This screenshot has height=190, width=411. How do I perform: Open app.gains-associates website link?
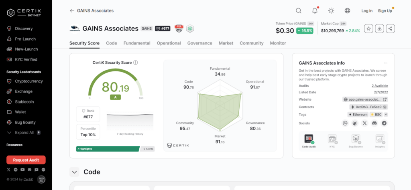coord(365,99)
